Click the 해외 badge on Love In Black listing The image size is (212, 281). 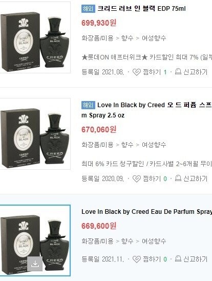[x=88, y=105]
